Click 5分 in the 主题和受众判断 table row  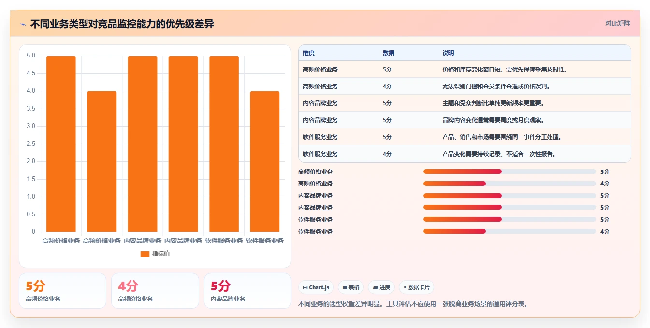(x=387, y=103)
